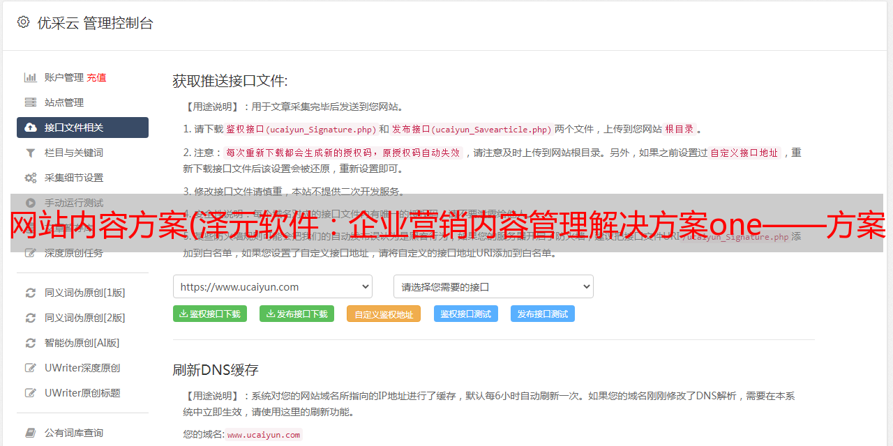Click the book icon for 公有词库查询
893x446 pixels.
(x=31, y=433)
